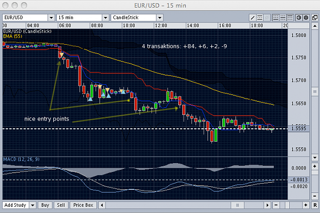Click the 12:00 time axis label
Viewport: 320px width, 213px height.
[161, 26]
